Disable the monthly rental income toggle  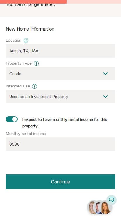pyautogui.click(x=12, y=119)
